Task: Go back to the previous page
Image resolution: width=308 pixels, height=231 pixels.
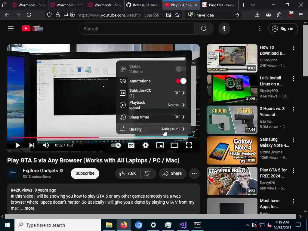Action: click(x=7, y=15)
